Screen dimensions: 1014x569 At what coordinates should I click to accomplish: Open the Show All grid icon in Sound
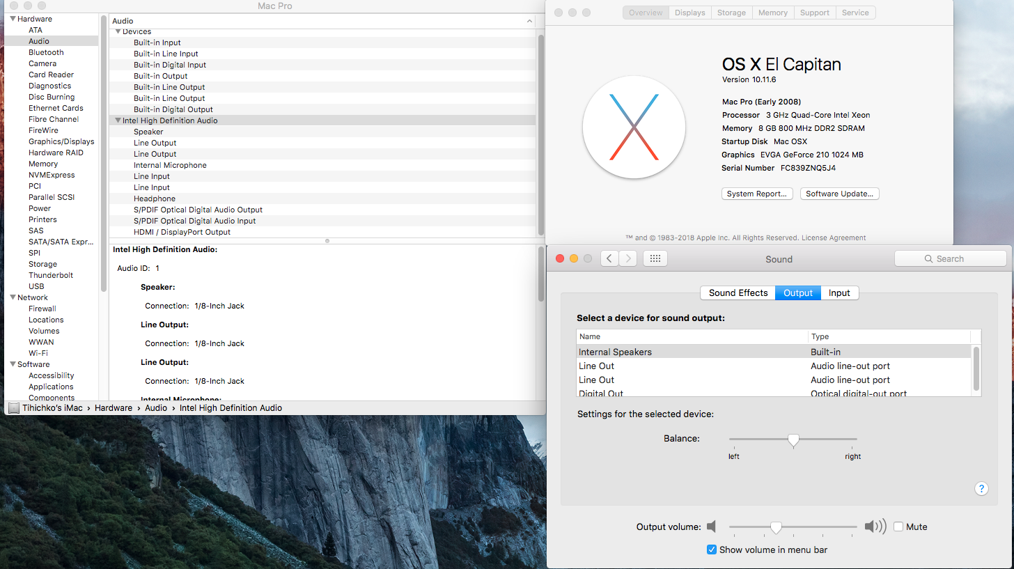pos(655,258)
